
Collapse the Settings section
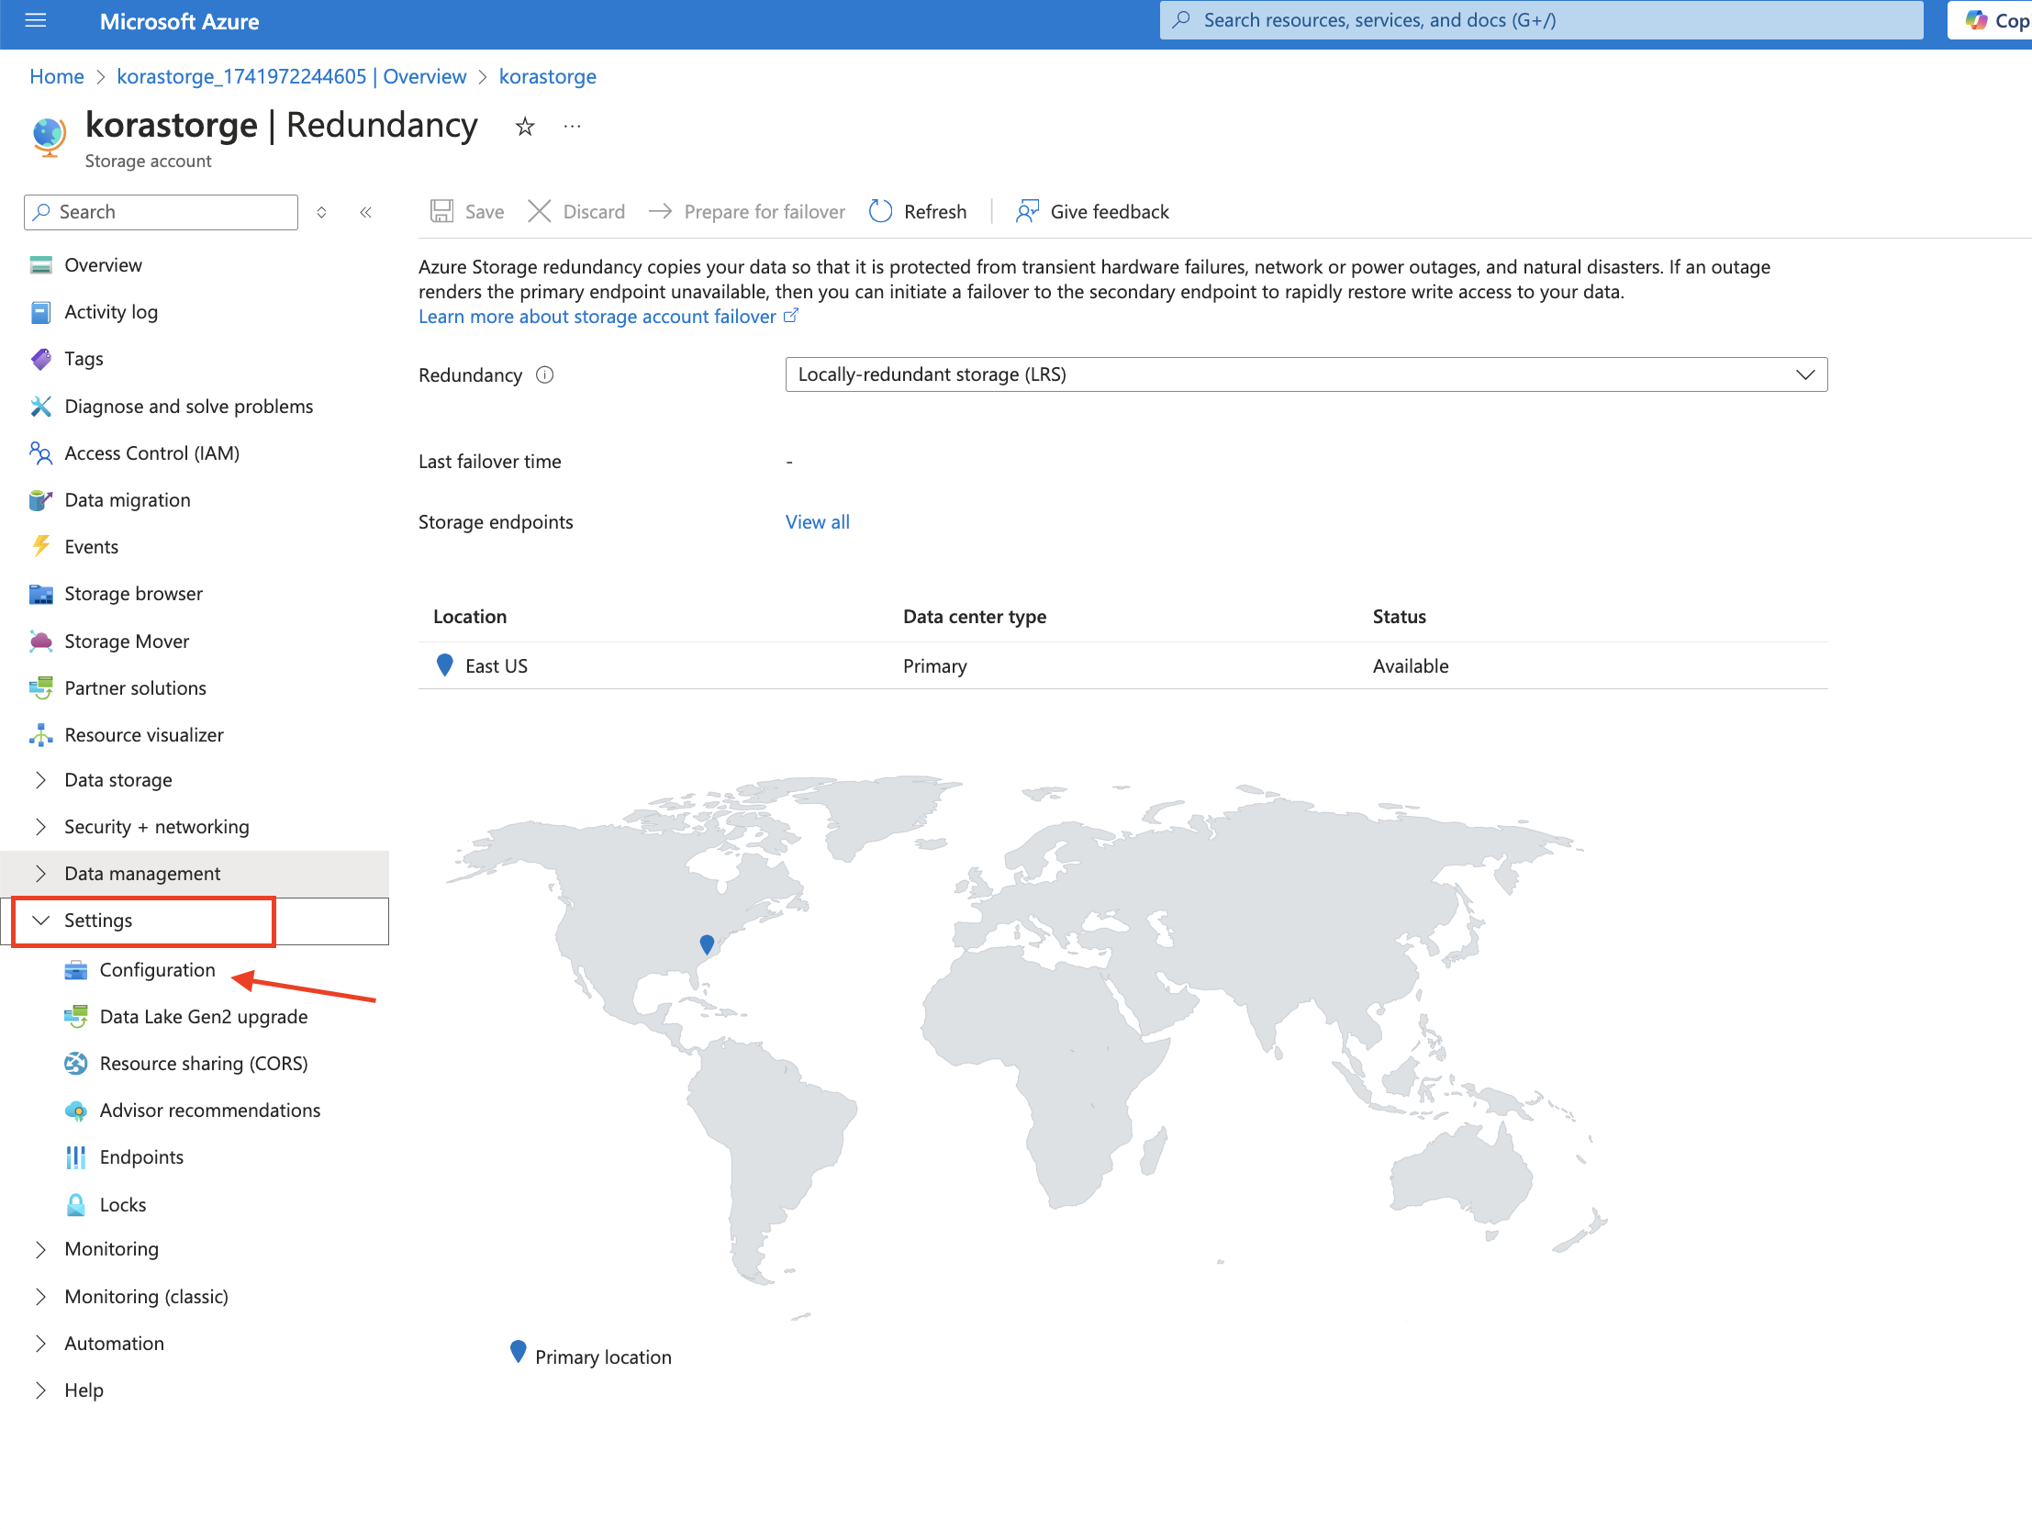(x=195, y=921)
